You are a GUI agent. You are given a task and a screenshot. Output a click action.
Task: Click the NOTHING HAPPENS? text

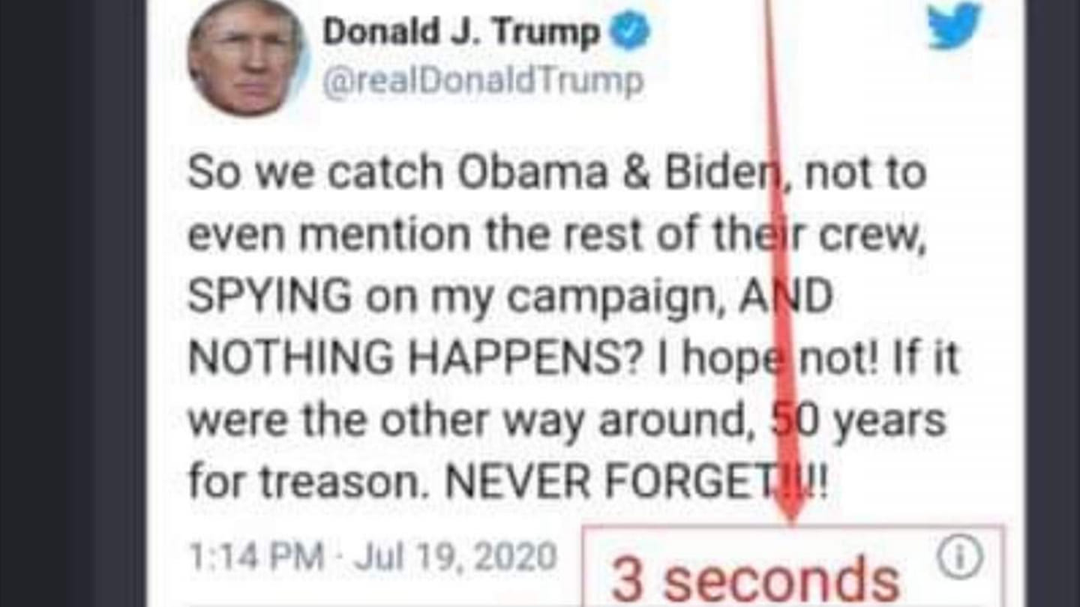pyautogui.click(x=412, y=360)
